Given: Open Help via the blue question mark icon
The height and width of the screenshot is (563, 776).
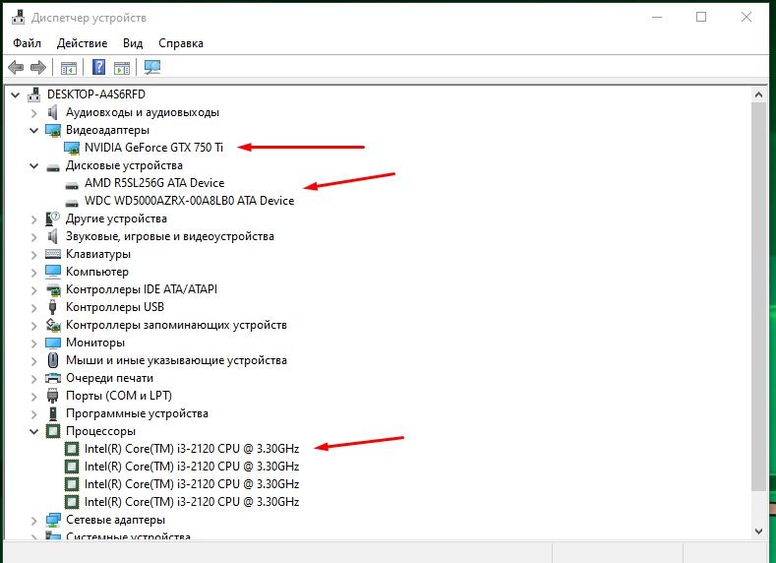Looking at the screenshot, I should click(99, 67).
